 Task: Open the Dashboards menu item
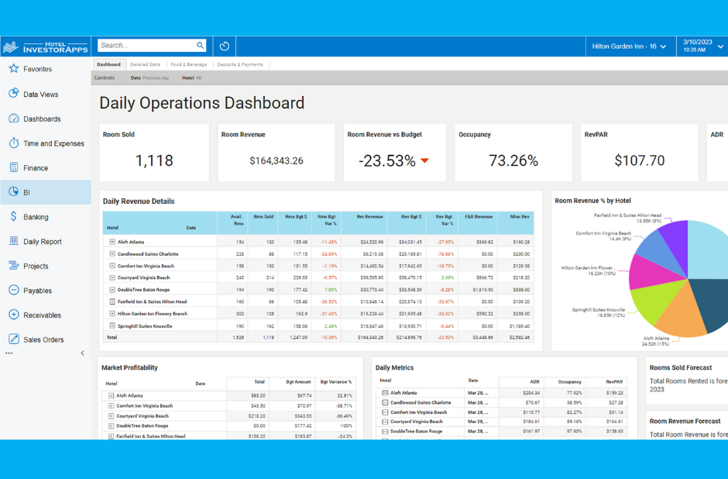click(46, 119)
